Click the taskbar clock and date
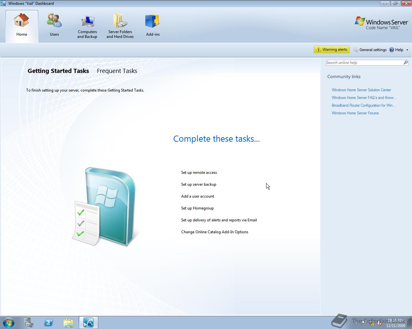Viewport: 412px width, 329px height. point(396,323)
